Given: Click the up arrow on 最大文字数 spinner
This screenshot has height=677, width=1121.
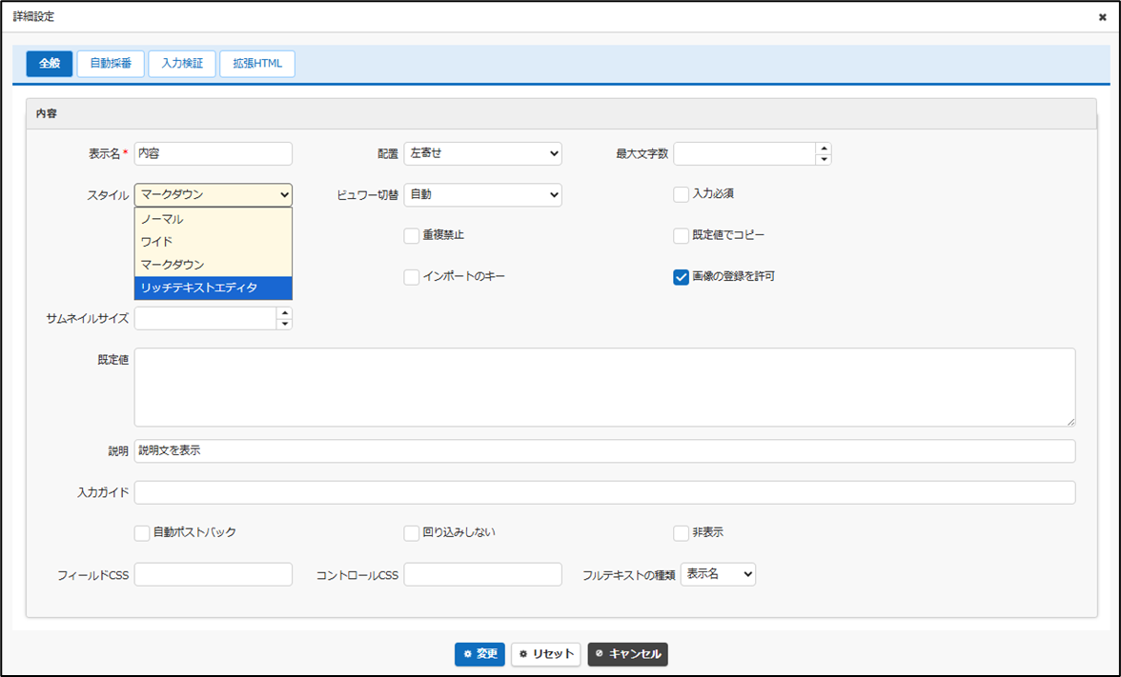Looking at the screenshot, I should click(824, 149).
